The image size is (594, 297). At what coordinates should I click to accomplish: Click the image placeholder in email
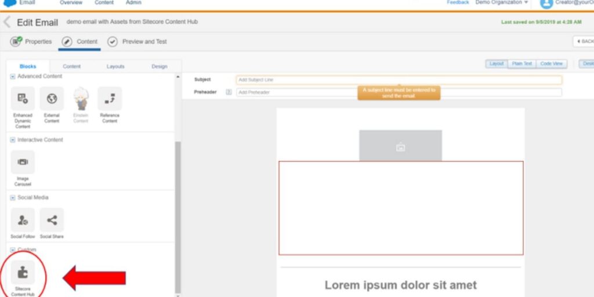coord(400,146)
